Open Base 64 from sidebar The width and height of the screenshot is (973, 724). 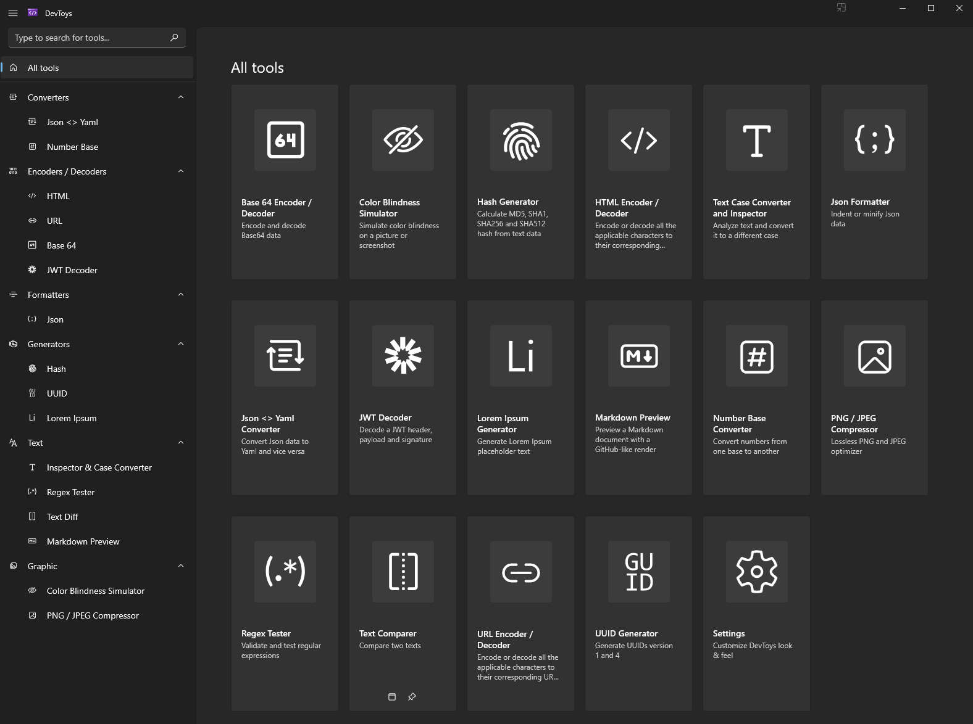(98, 245)
